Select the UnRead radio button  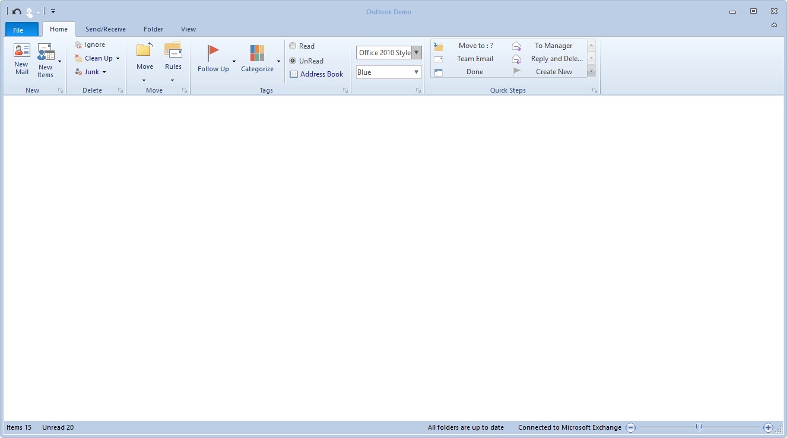click(306, 61)
